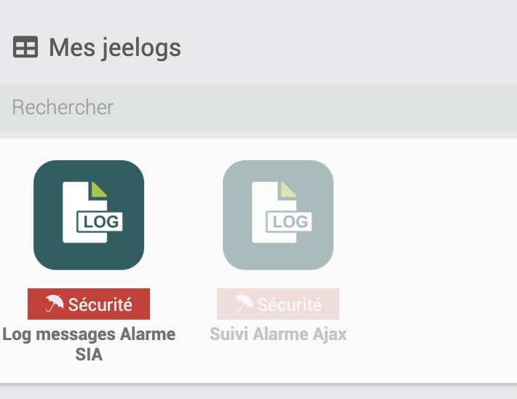Select the faded pink Sécurité badge text

290,304
